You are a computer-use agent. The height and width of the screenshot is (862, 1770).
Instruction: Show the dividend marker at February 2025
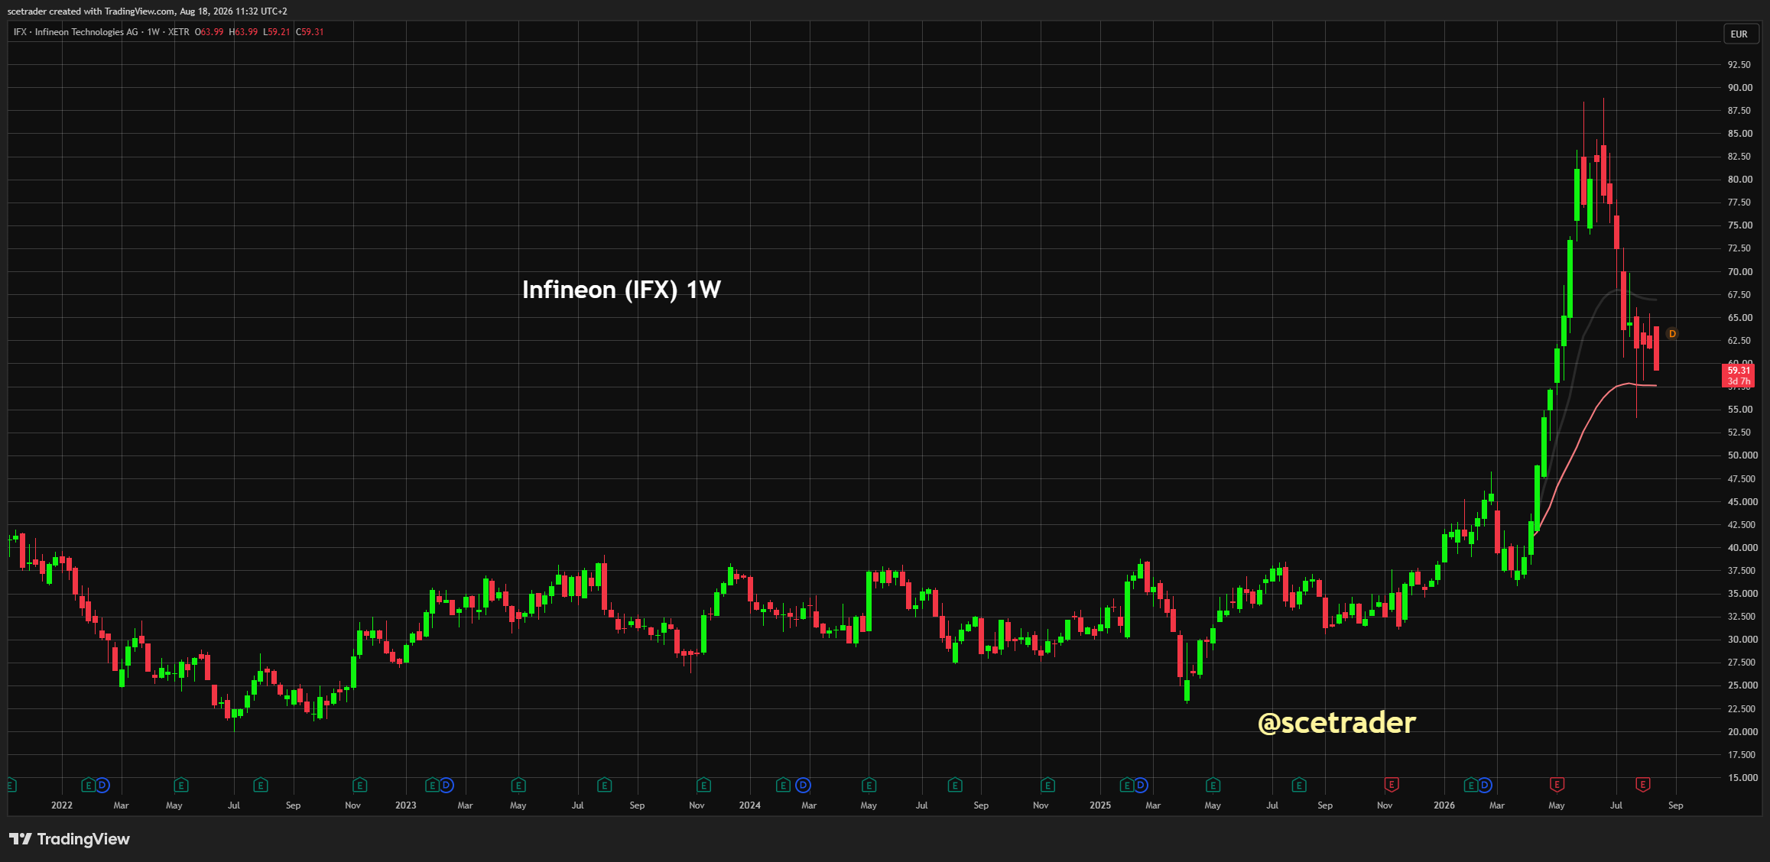click(1141, 785)
